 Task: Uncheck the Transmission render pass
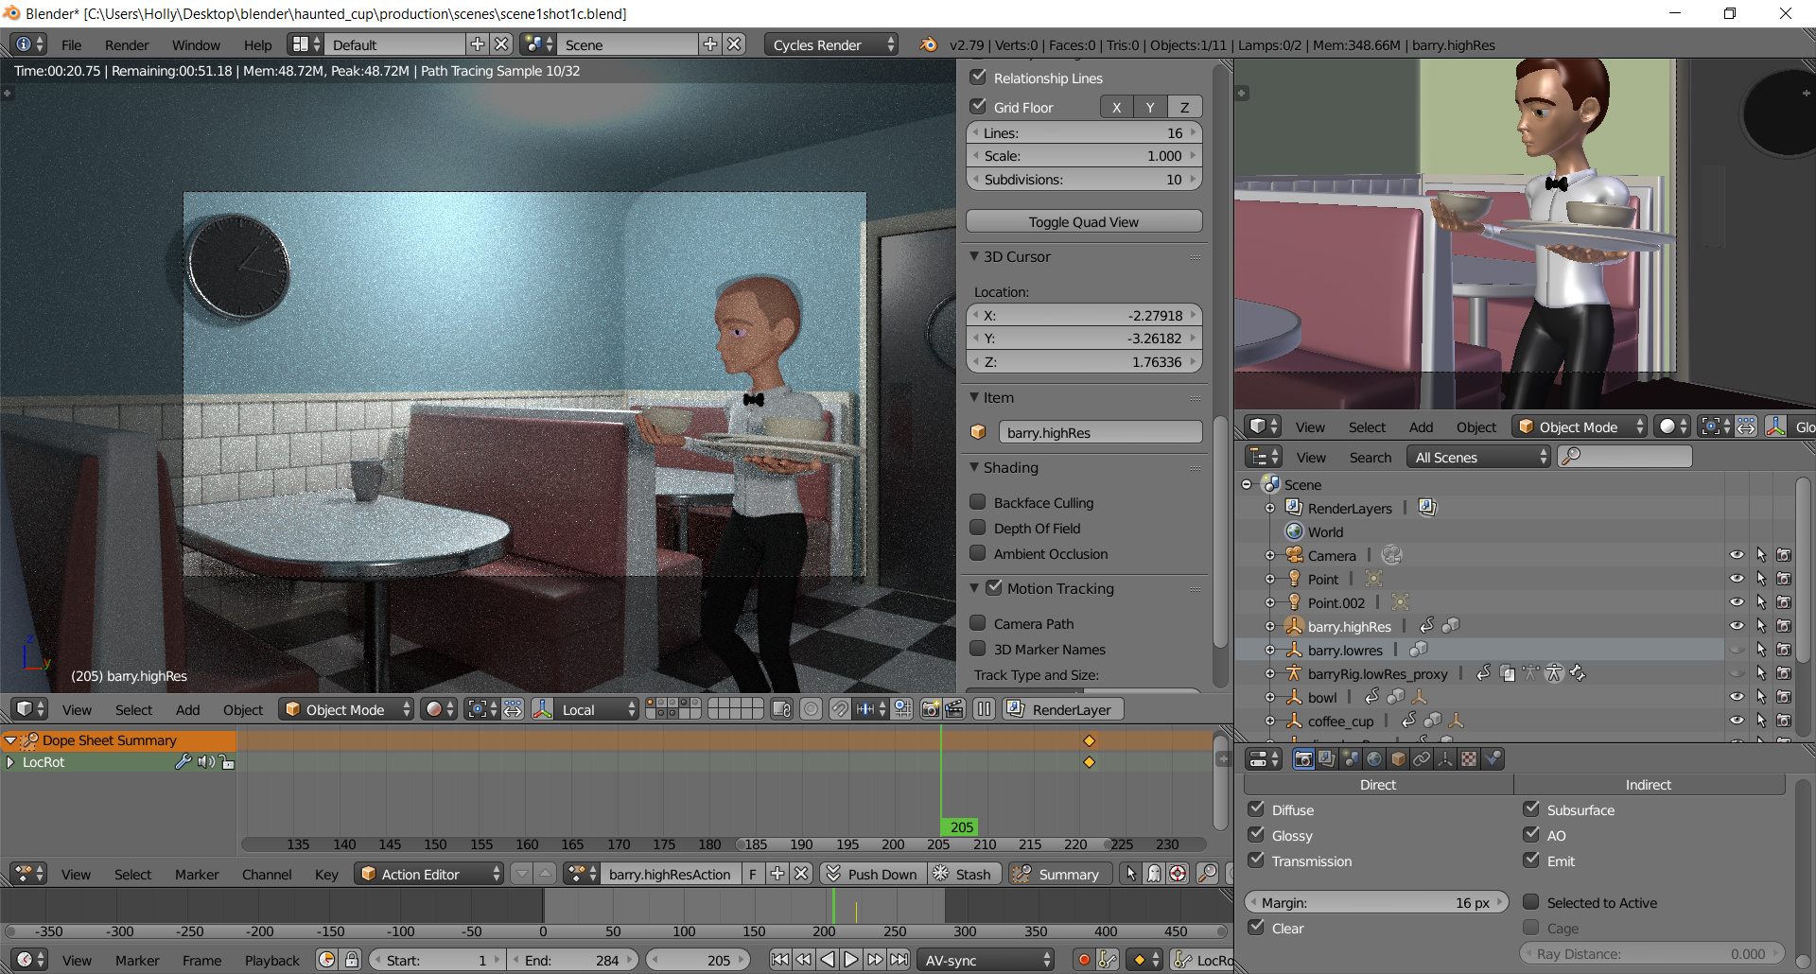1257,861
